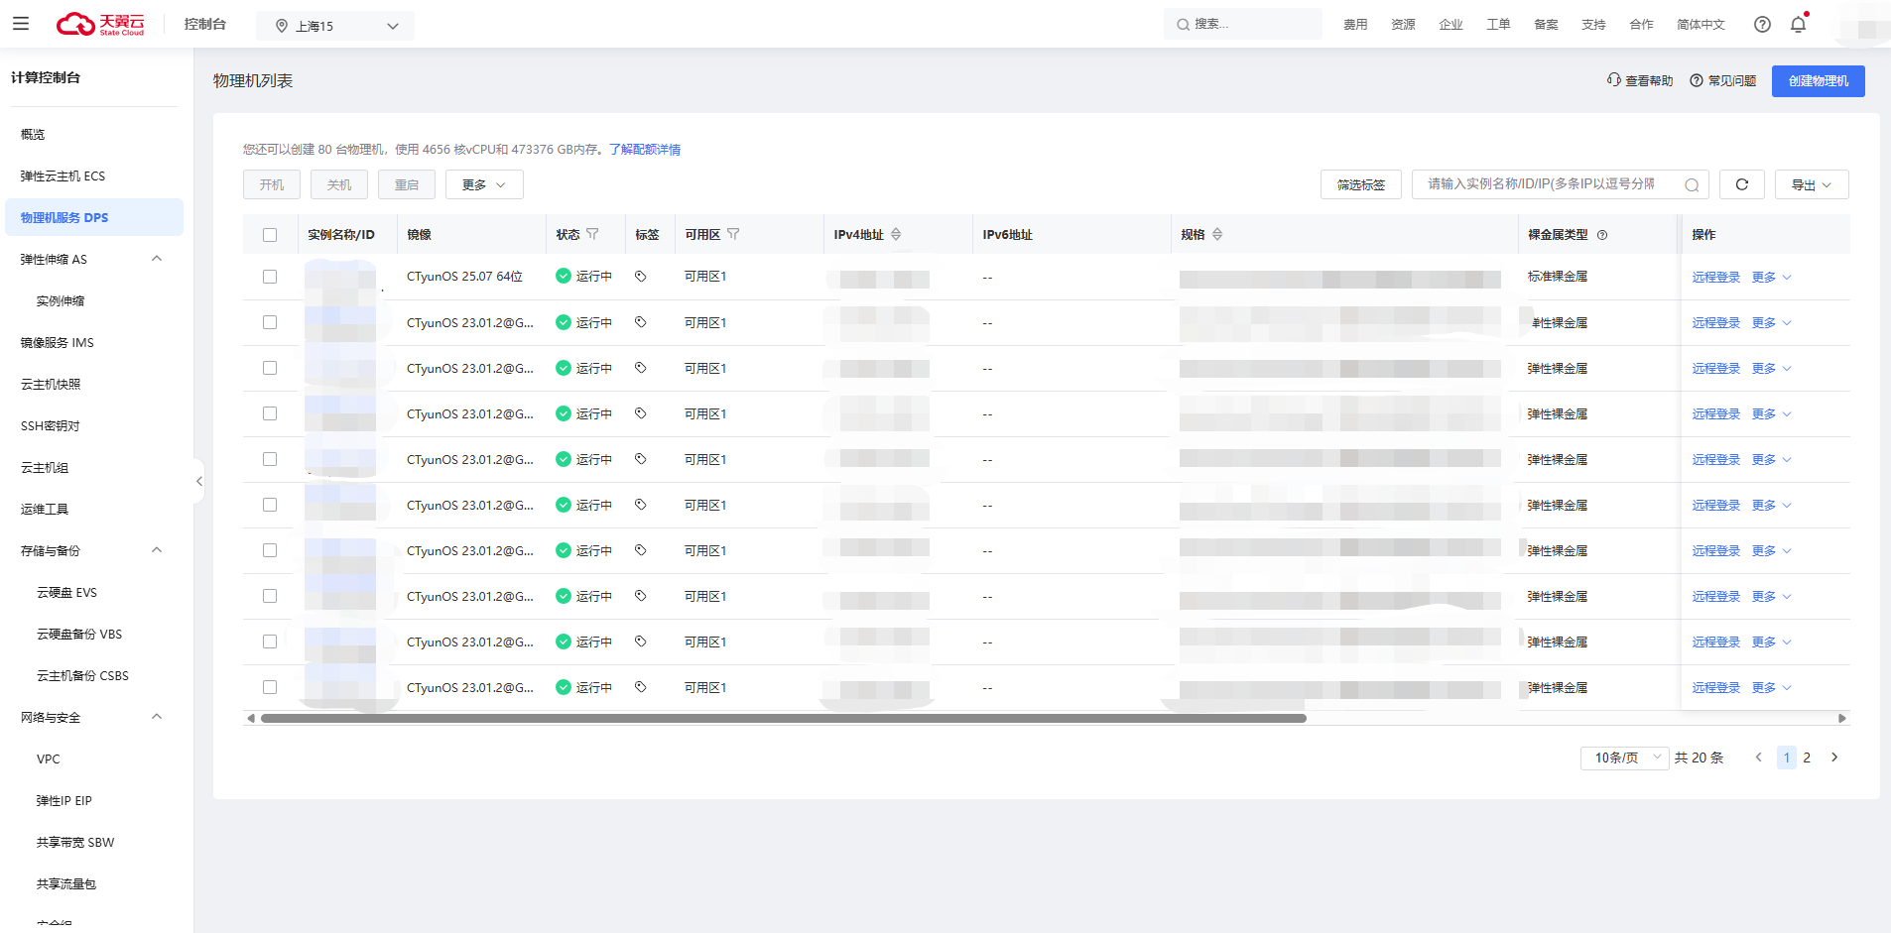Click the search magnifier in instance search box

click(1692, 184)
